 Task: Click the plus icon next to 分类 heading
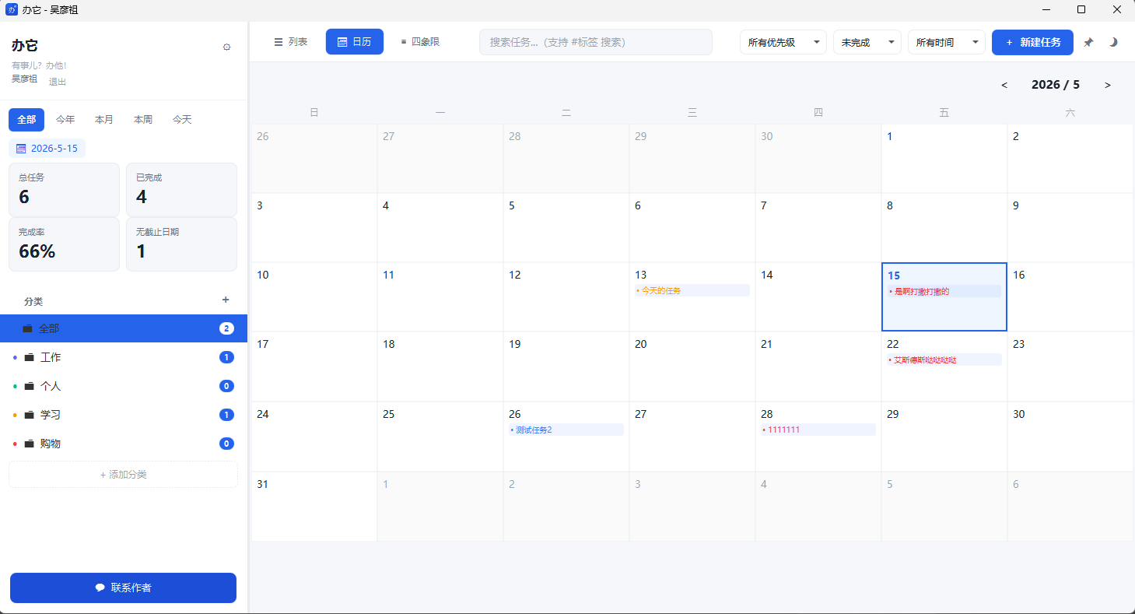click(226, 300)
